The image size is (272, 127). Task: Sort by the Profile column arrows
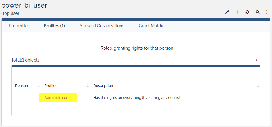point(88,86)
